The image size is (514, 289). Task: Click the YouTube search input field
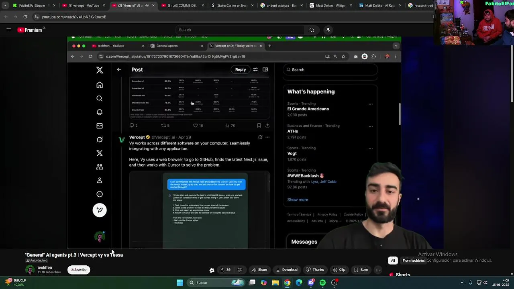coord(240,30)
